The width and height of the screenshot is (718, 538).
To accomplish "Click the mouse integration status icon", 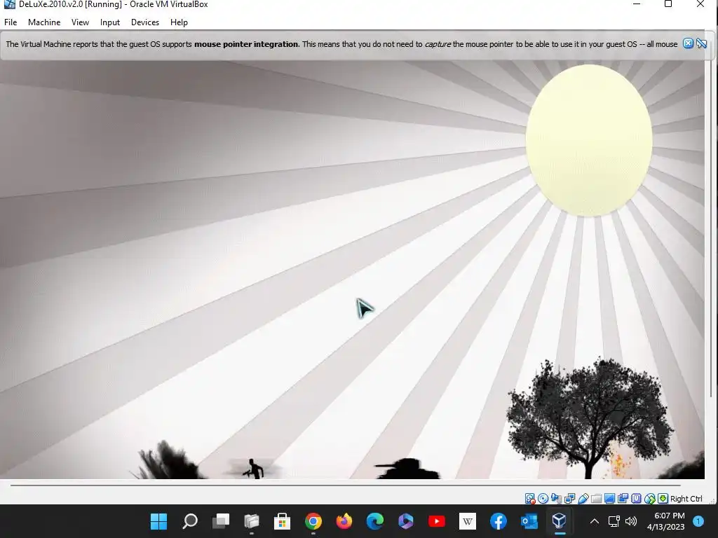I will tap(649, 499).
